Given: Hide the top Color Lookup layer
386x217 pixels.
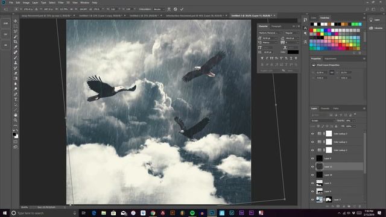Looking at the screenshot, I should 312,134.
